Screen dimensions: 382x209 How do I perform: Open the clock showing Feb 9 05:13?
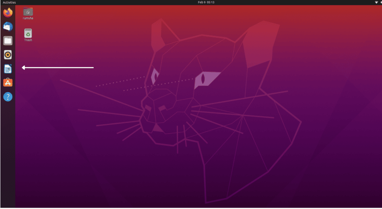[x=206, y=2]
